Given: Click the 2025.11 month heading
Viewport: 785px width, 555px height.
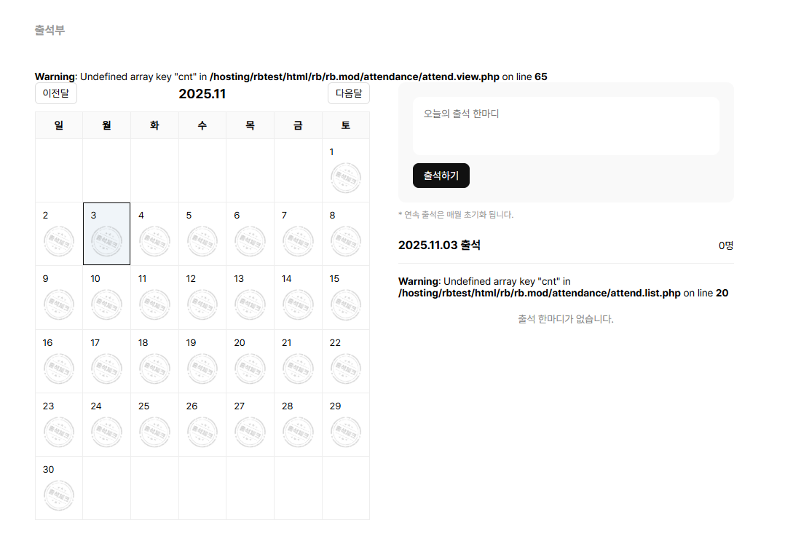Looking at the screenshot, I should click(x=202, y=94).
